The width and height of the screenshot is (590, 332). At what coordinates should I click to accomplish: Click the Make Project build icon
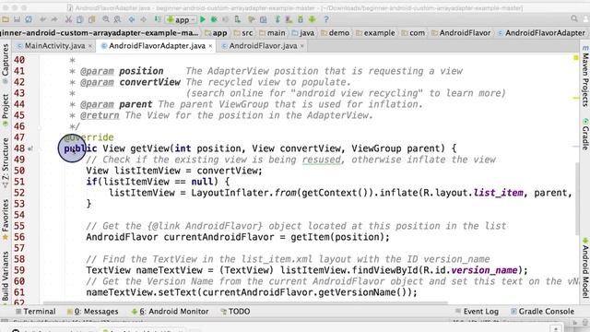click(x=158, y=19)
